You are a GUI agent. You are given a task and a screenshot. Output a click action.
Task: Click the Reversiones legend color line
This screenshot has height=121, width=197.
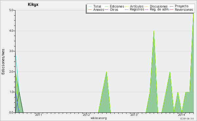coord(171,9)
